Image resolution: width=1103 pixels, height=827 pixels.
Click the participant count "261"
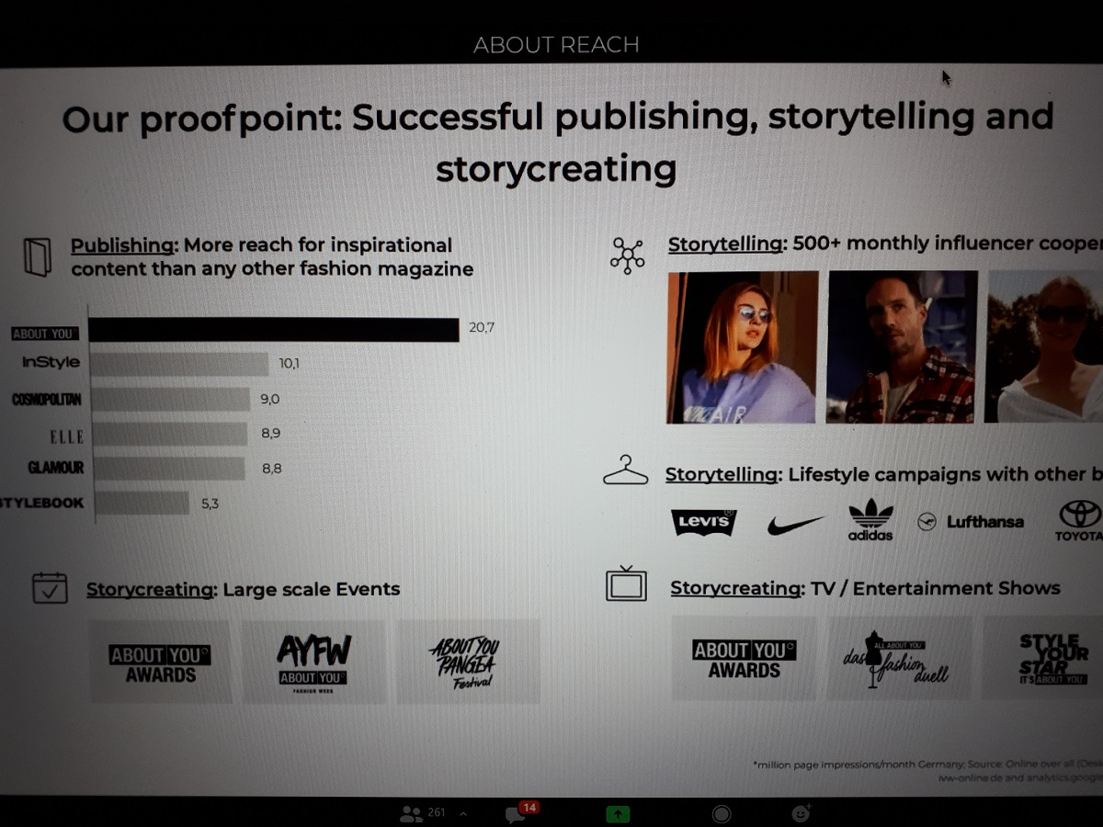(437, 813)
